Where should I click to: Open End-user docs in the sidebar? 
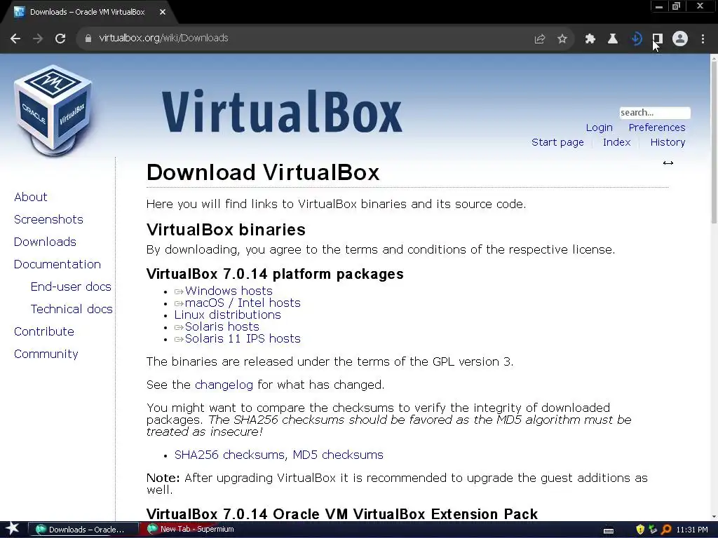[71, 287]
